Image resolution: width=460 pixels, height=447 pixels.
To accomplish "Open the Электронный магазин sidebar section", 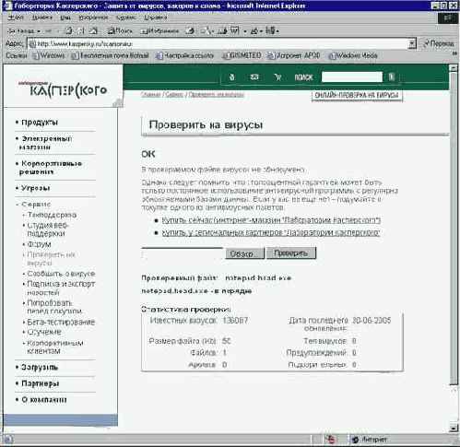I will coord(46,143).
